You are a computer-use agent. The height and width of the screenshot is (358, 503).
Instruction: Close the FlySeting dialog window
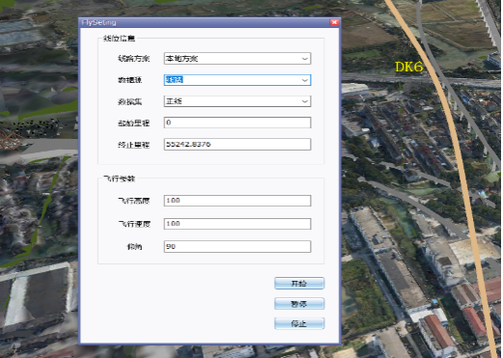click(x=334, y=22)
